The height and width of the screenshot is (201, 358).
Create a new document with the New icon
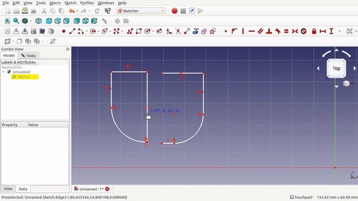coord(7,11)
